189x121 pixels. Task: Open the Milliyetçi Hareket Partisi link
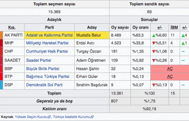coord(47,43)
